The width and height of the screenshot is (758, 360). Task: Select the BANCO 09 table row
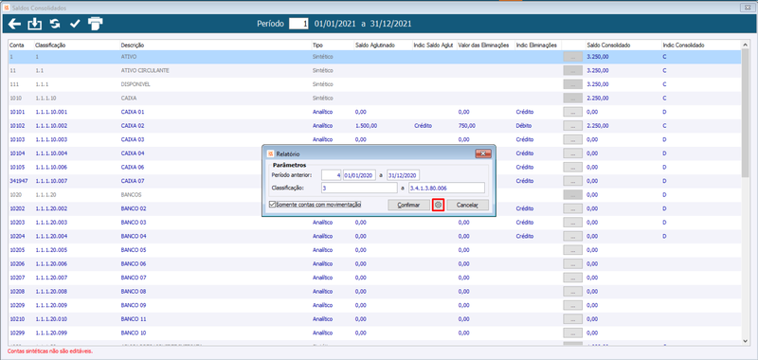(x=374, y=305)
